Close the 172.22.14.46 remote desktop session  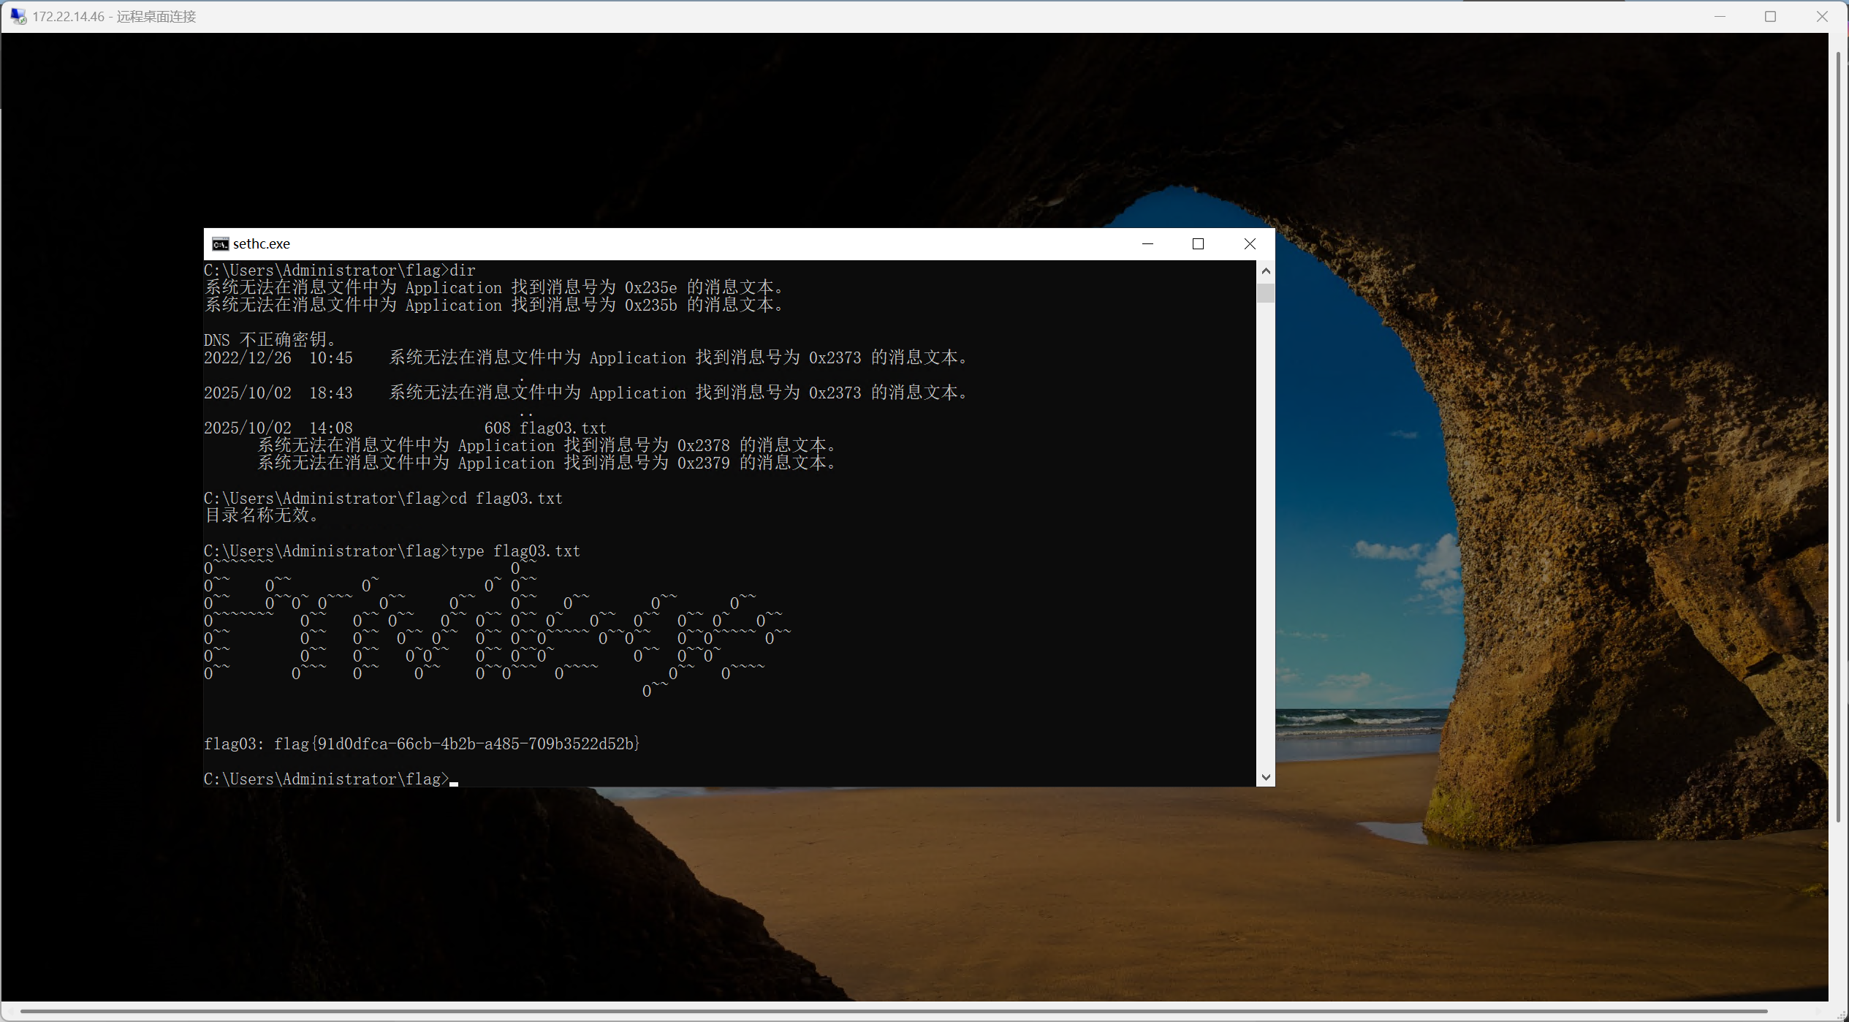click(x=1821, y=16)
